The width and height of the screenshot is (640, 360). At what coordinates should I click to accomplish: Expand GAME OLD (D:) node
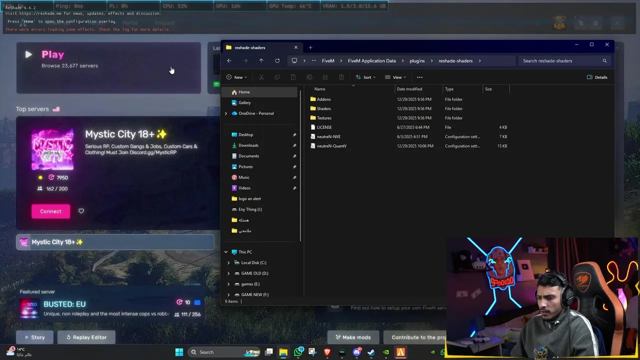tap(228, 273)
